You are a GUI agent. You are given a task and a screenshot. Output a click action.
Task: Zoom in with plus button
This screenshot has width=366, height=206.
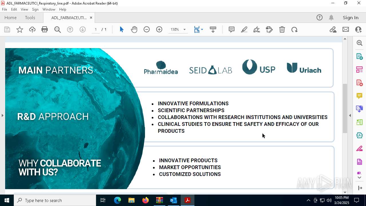tap(159, 29)
